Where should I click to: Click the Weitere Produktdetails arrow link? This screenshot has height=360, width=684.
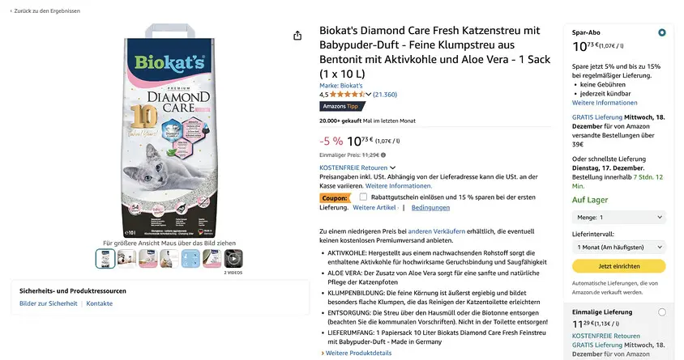pos(357,353)
